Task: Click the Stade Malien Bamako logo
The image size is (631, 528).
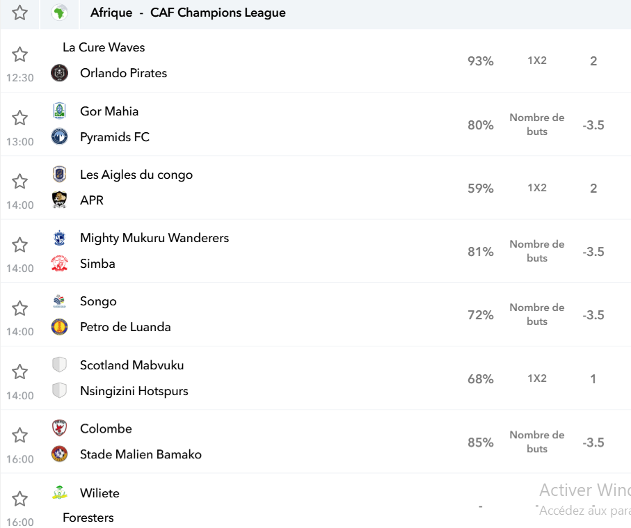Action: (x=59, y=454)
